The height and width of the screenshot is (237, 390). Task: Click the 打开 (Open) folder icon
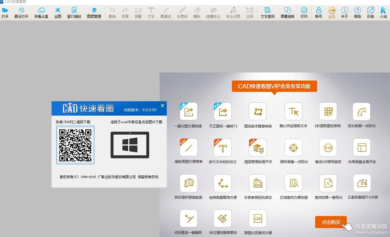click(5, 10)
